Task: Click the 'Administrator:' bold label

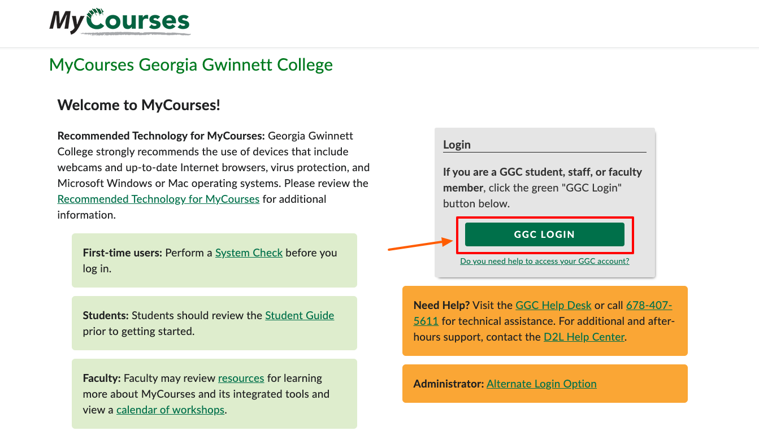Action: [449, 384]
